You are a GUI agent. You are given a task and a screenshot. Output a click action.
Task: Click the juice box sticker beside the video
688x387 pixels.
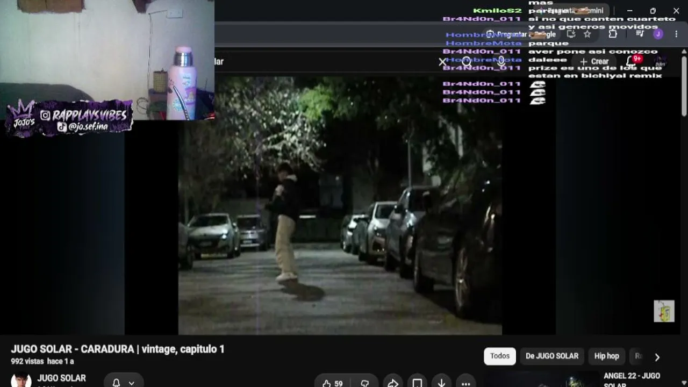(664, 311)
